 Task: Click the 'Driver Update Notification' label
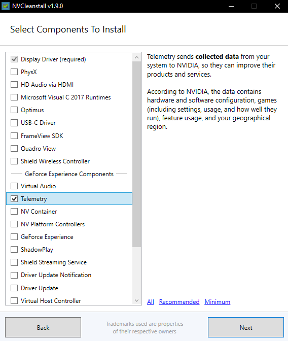[56, 275]
